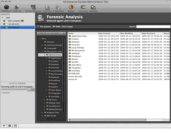Click the folder tree vertical scrollbar
The width and height of the screenshot is (171, 133).
pos(63,70)
